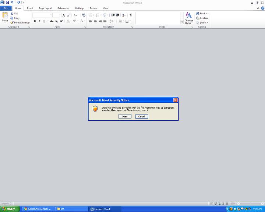The height and width of the screenshot is (212, 265).
Task: Click the Redo icon in Quick Access toolbar
Action: point(19,2)
